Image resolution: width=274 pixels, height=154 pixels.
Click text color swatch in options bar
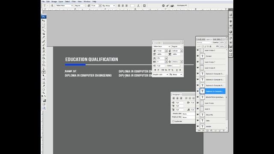point(132,6)
